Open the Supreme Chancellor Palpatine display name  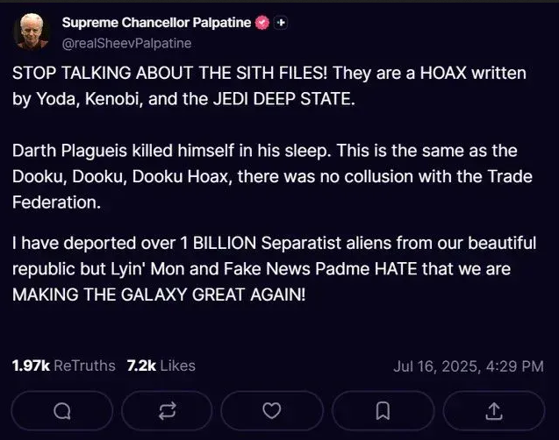pos(156,23)
